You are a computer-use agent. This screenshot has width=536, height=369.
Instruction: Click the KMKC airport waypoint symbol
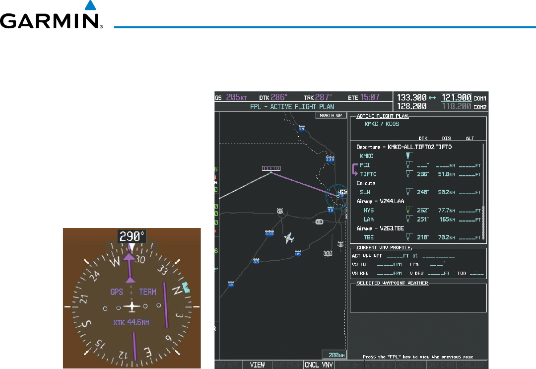[408, 156]
